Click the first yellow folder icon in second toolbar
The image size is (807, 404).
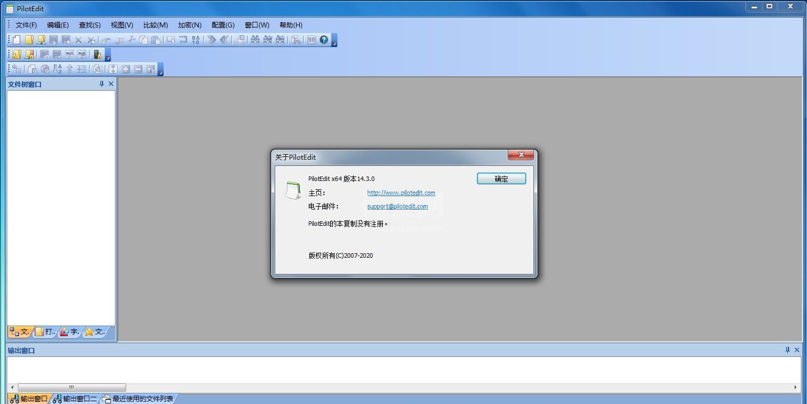click(16, 54)
